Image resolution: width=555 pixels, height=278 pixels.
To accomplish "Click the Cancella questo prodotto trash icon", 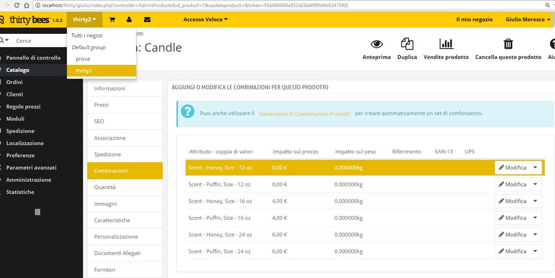I will [508, 44].
